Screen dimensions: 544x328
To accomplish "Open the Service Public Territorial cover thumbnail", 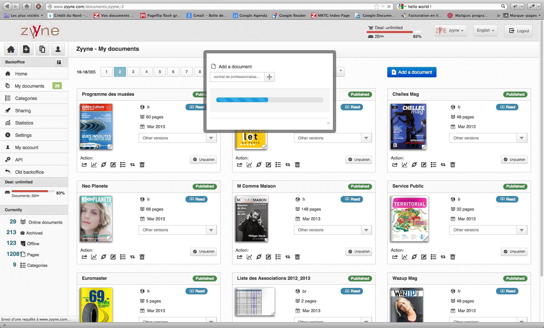I will 410,219.
